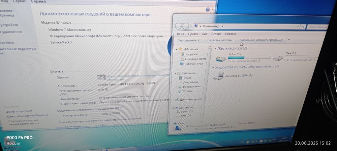Click 64-разрядная операционная система text

[124, 97]
